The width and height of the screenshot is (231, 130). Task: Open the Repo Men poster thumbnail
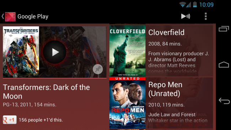pyautogui.click(x=128, y=103)
